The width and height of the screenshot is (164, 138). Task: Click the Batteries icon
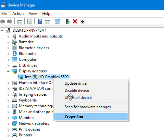click(x=15, y=42)
